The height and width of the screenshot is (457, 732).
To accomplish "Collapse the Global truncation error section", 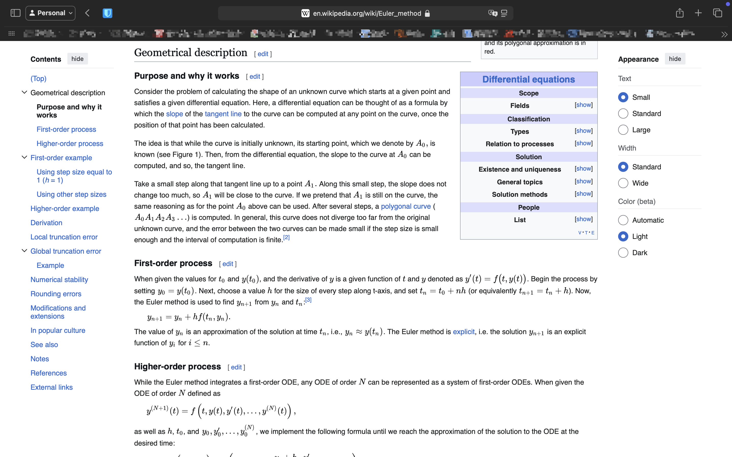I will pos(24,251).
